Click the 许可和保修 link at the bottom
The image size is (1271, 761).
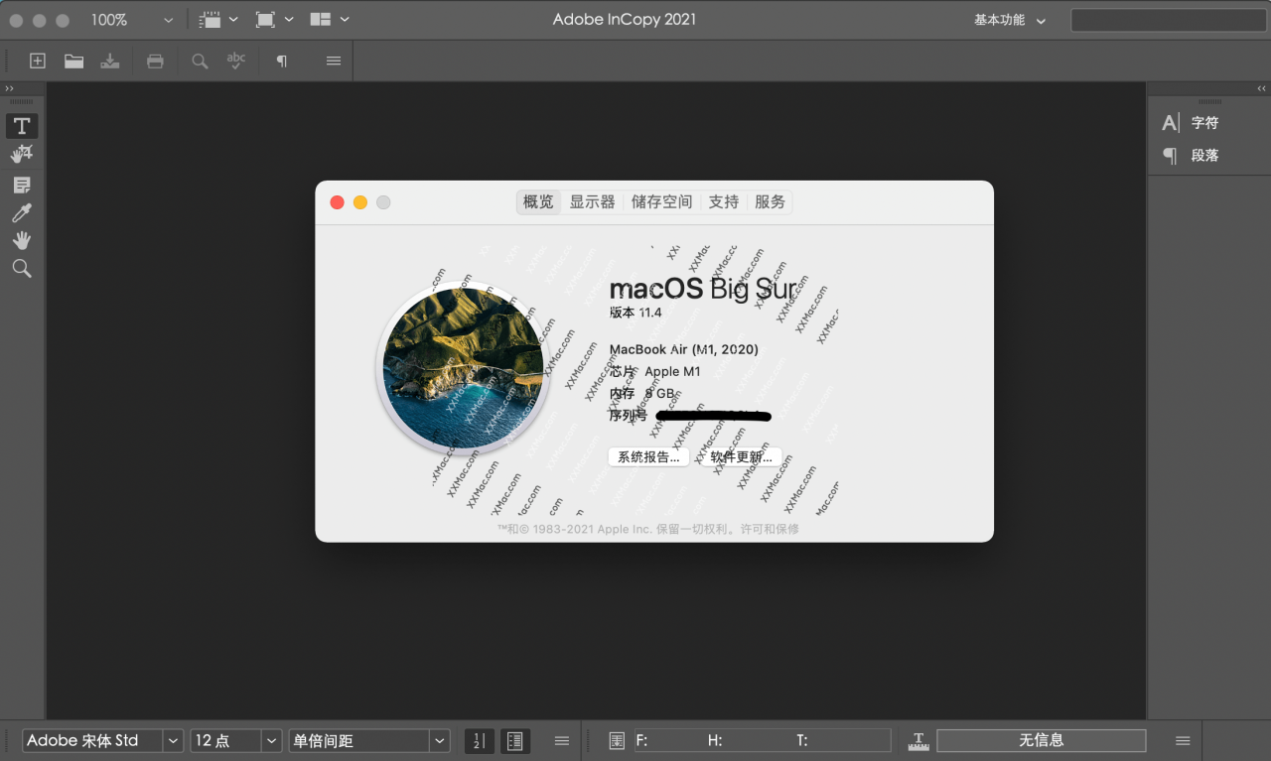point(770,529)
